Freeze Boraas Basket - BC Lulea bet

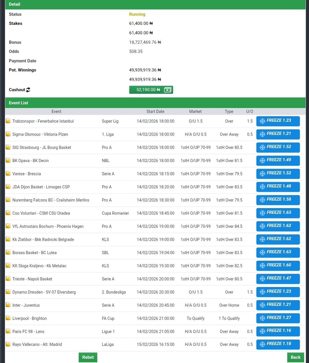tap(278, 253)
